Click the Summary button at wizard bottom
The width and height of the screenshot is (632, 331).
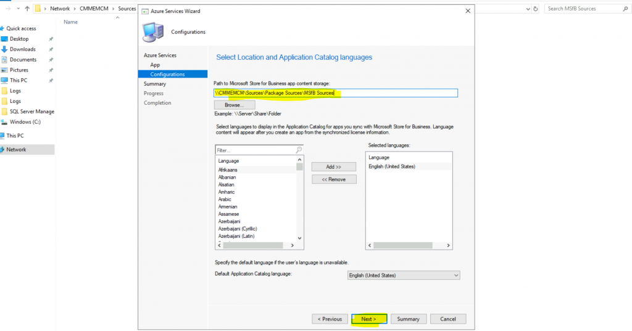tap(409, 319)
